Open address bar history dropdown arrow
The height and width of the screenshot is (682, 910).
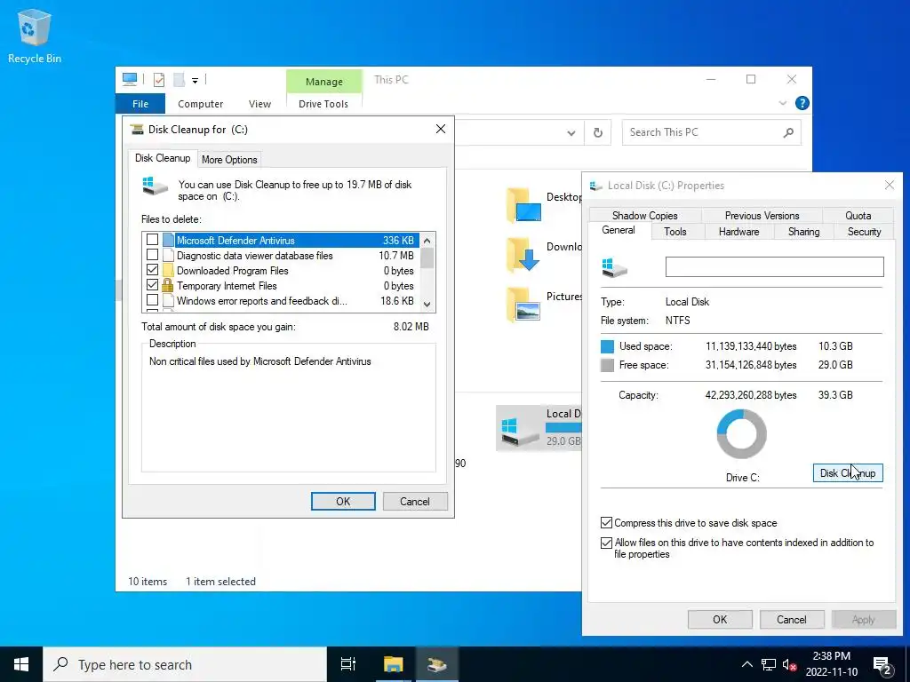click(571, 133)
